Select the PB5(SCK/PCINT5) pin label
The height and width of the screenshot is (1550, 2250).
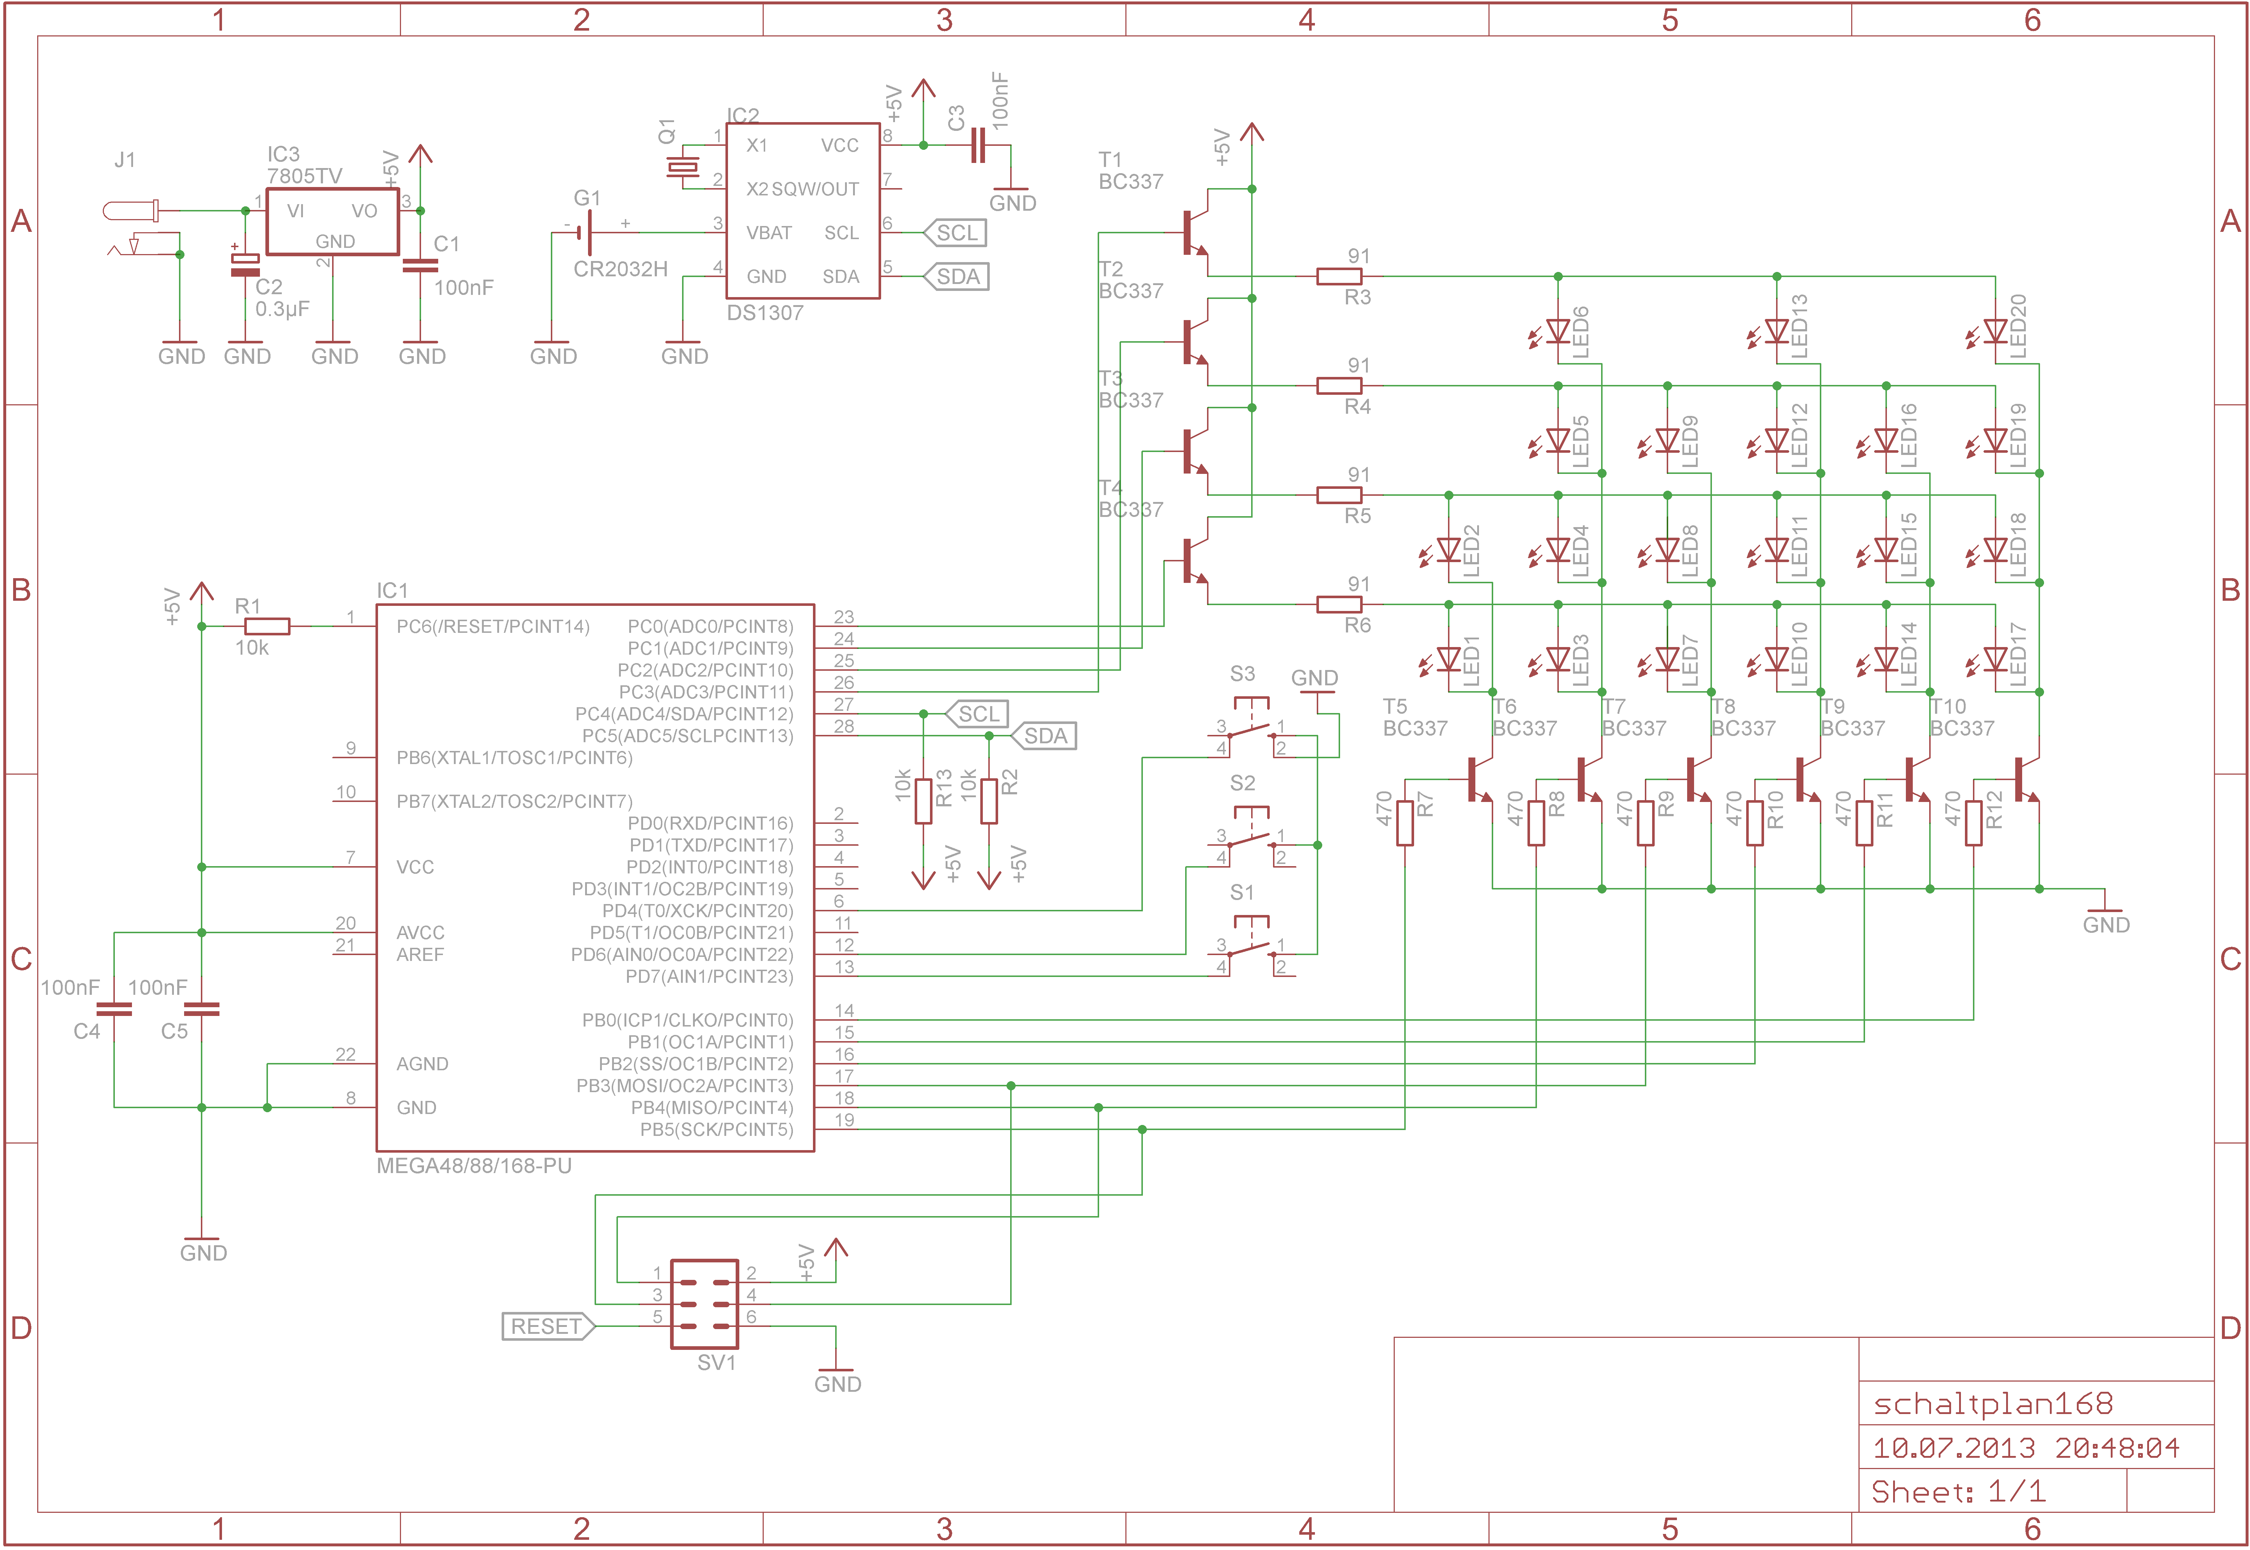[717, 1129]
